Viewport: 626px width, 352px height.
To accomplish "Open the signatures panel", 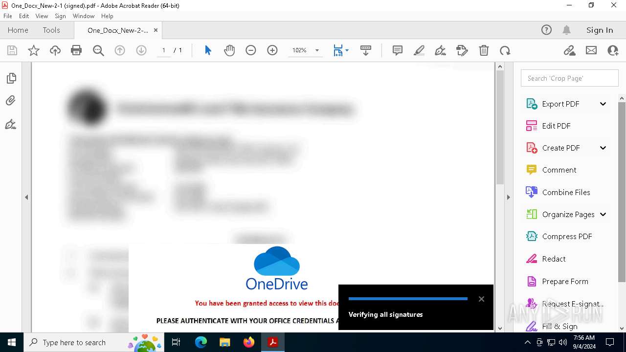I will click(x=11, y=124).
